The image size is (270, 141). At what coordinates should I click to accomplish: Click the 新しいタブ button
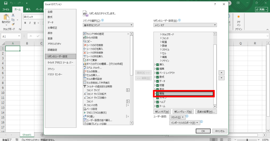click(162, 112)
